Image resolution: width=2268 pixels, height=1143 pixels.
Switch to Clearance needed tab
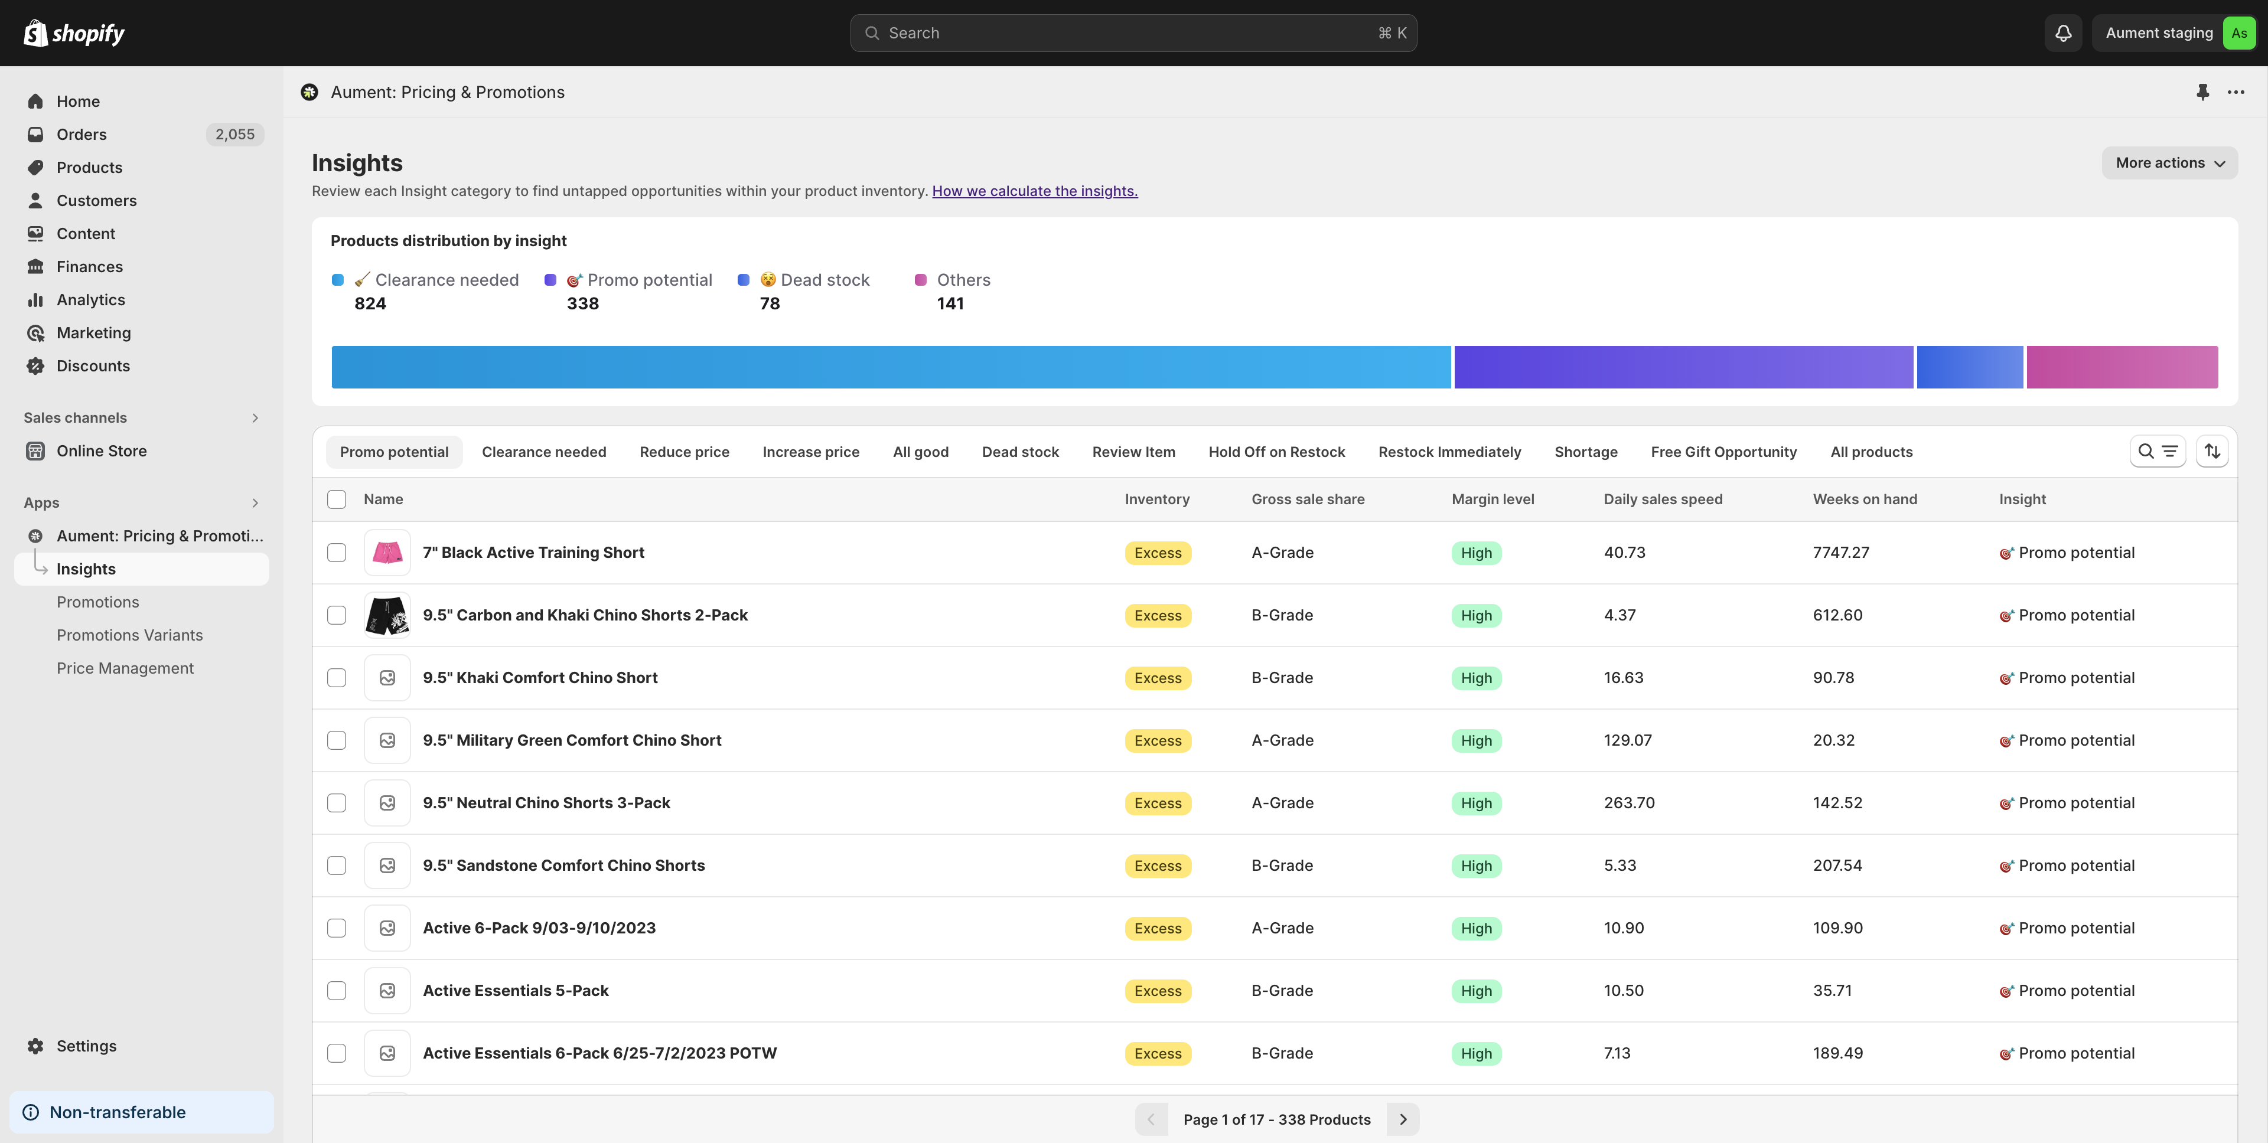point(544,452)
